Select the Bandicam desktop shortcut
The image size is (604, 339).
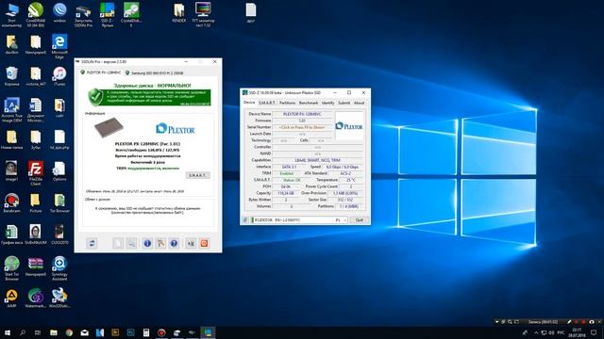point(11,203)
